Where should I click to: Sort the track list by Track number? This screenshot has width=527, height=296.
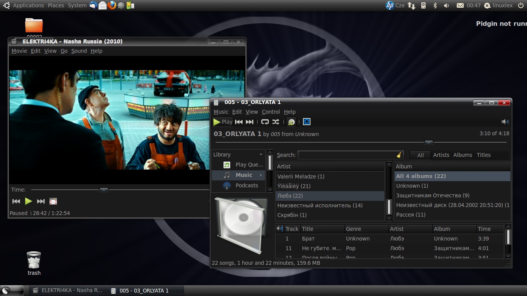tap(292, 229)
